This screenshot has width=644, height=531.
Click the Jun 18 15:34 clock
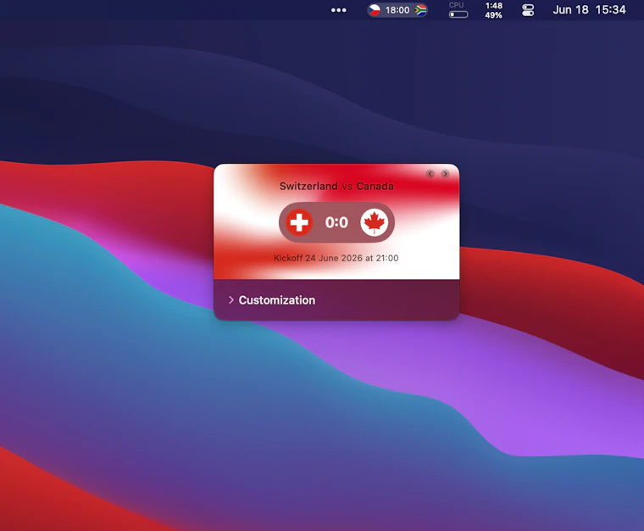[589, 10]
